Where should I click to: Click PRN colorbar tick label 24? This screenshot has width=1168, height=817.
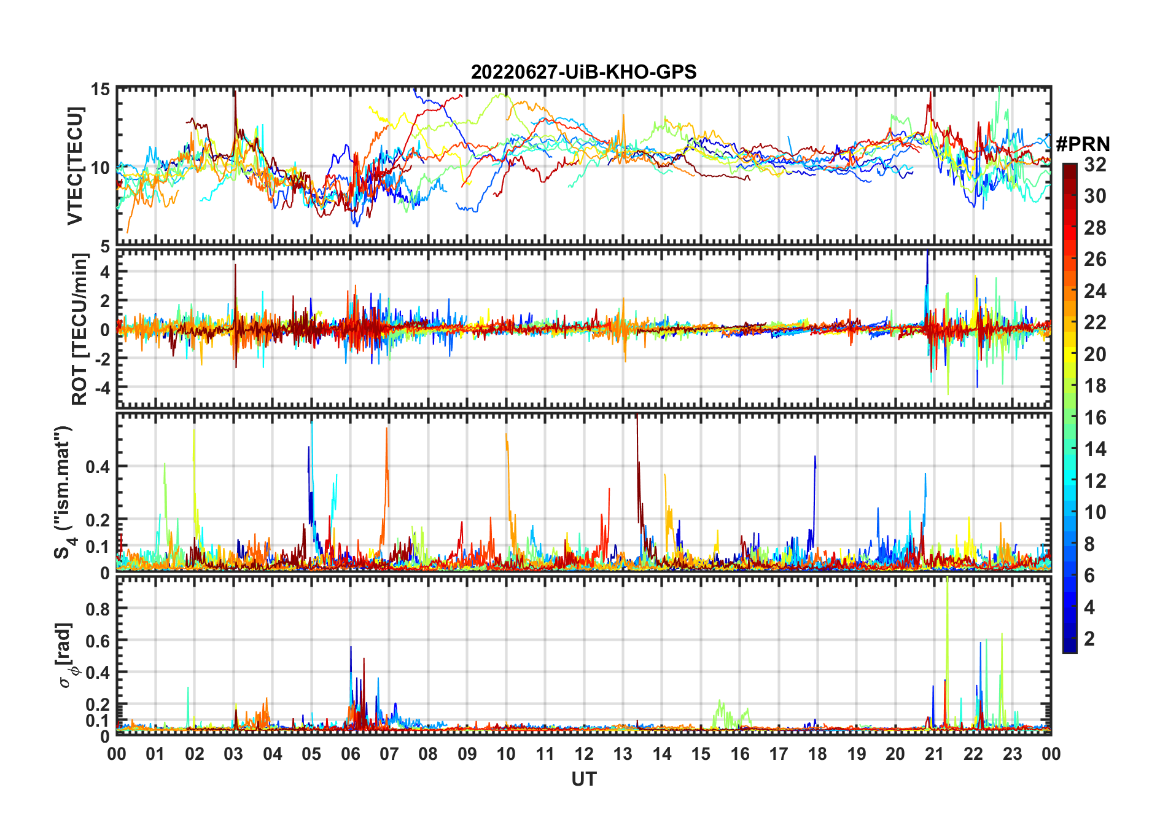tap(1095, 291)
